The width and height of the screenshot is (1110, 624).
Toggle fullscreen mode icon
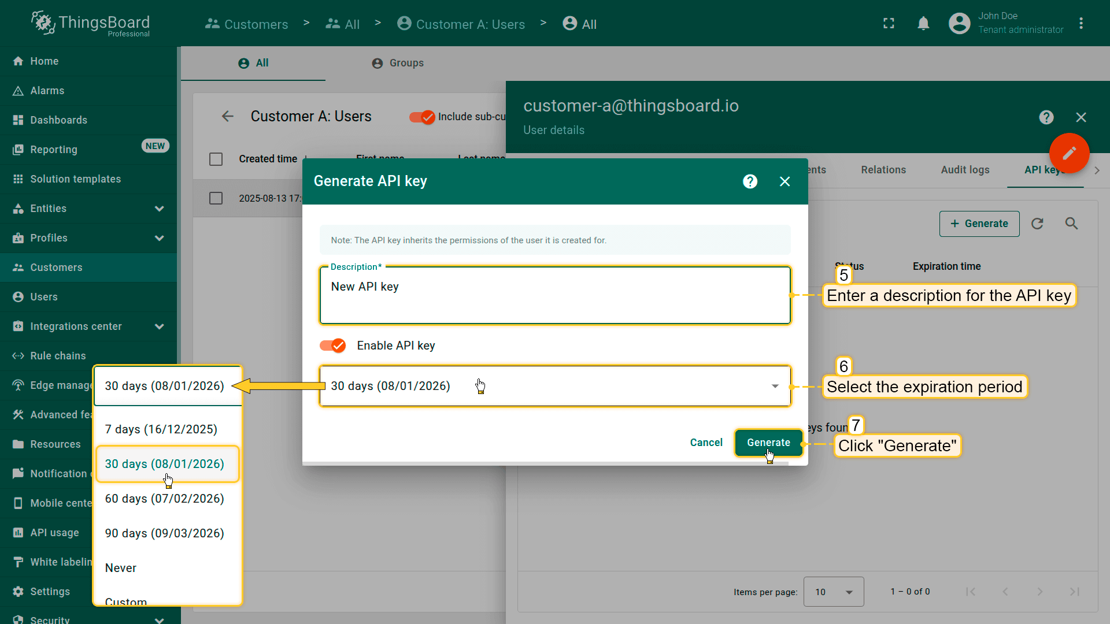point(889,24)
